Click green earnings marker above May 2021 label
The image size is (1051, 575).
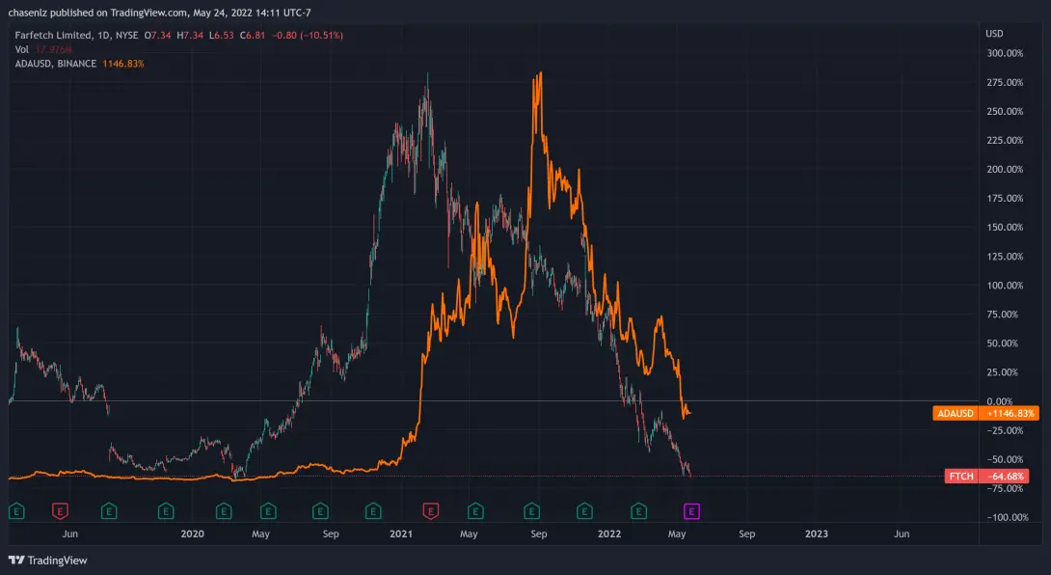pyautogui.click(x=475, y=512)
